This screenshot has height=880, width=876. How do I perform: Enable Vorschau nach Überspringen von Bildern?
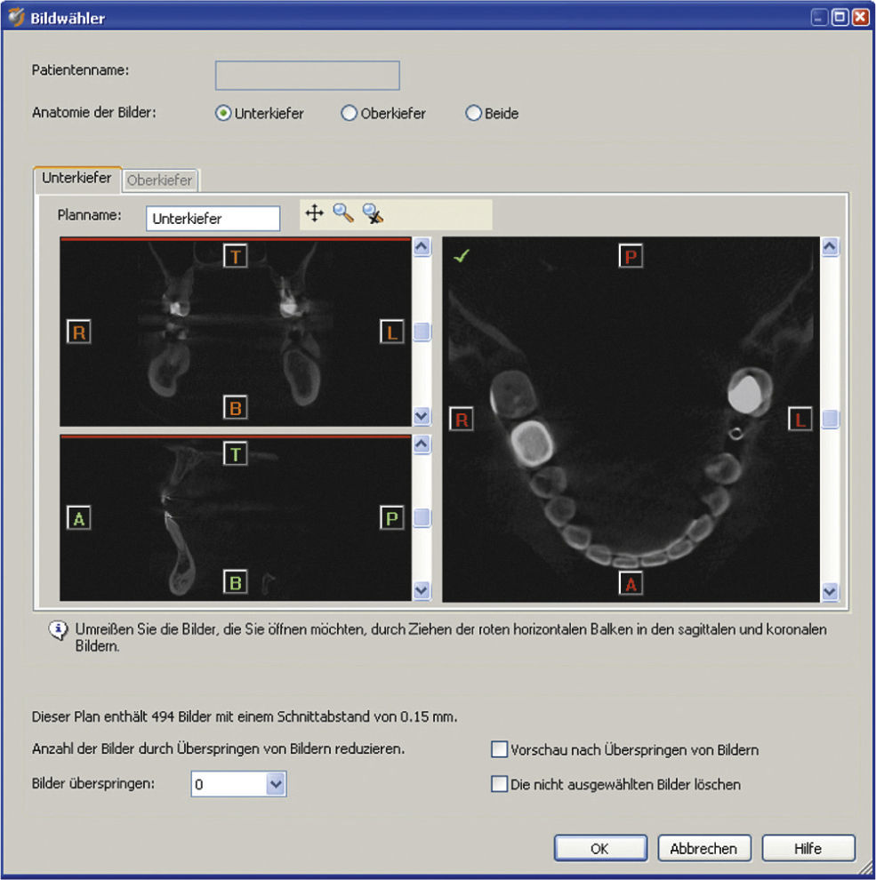[500, 750]
